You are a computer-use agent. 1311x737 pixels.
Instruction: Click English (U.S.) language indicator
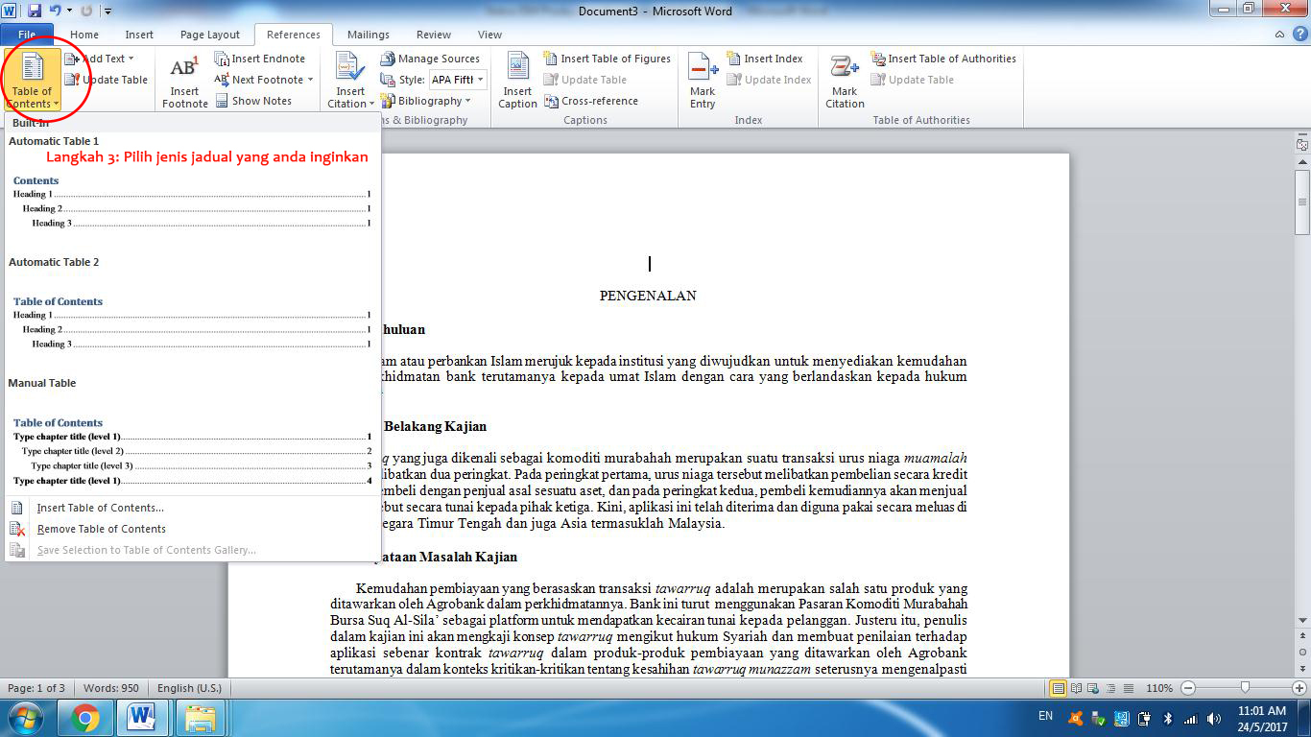[x=189, y=688]
